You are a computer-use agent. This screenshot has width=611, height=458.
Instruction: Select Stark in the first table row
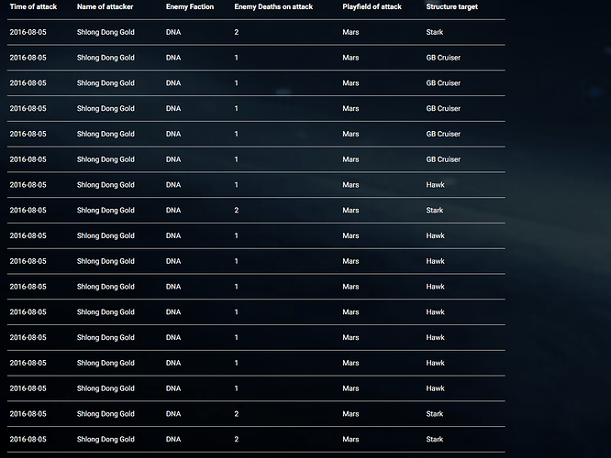(435, 32)
